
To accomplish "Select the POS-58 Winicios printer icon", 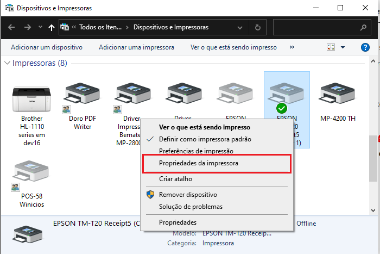I will (31, 171).
